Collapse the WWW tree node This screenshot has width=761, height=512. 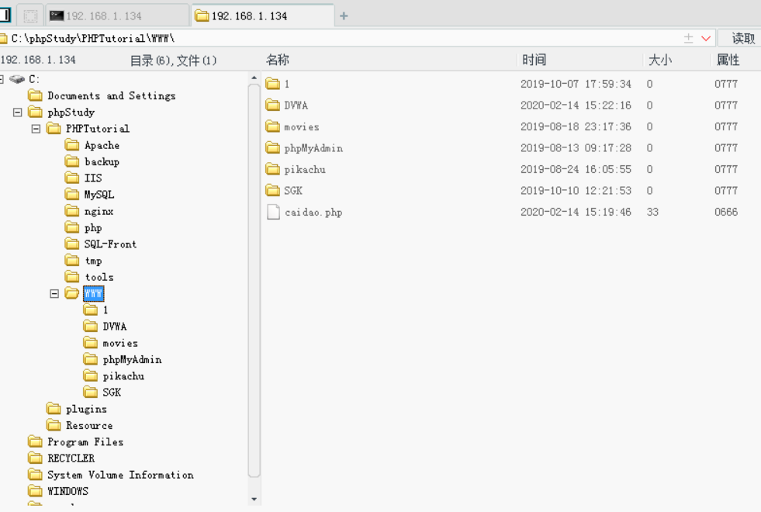coord(54,294)
